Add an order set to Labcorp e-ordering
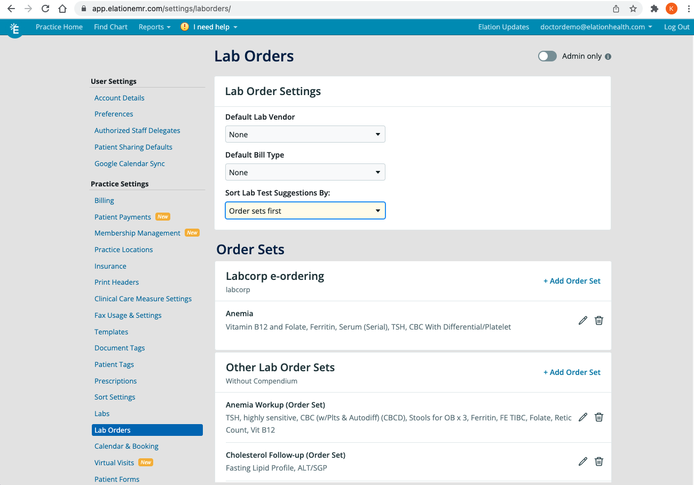The width and height of the screenshot is (694, 485). pyautogui.click(x=572, y=280)
